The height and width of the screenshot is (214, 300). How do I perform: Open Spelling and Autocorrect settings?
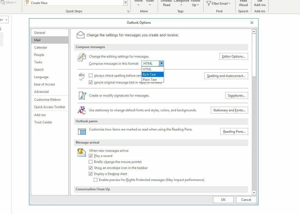(226, 76)
